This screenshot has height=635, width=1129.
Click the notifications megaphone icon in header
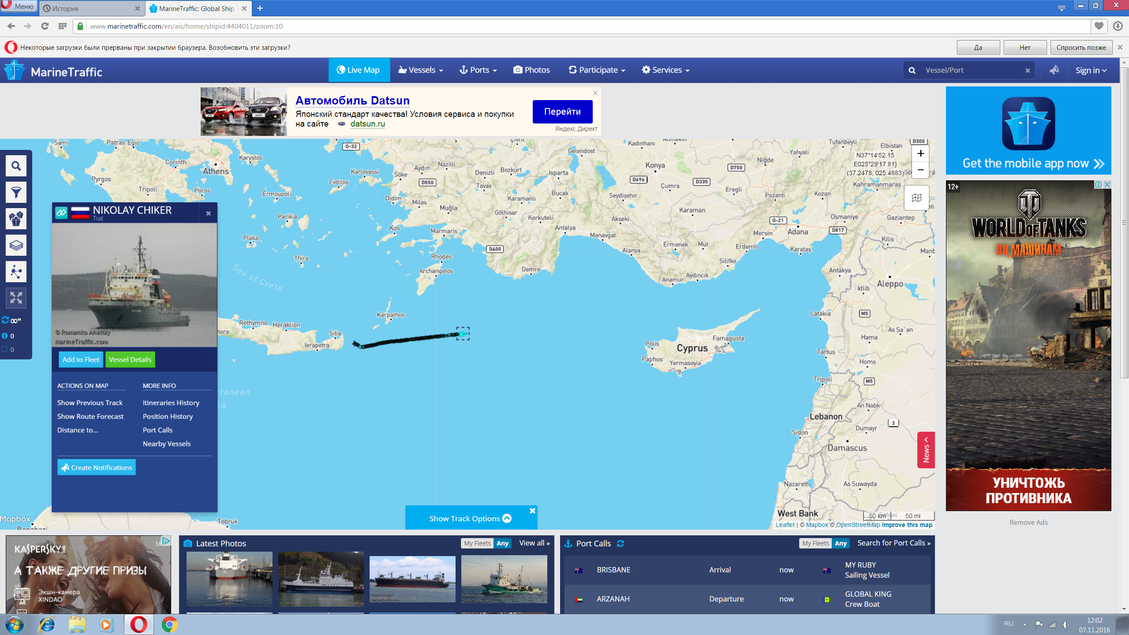click(1054, 70)
